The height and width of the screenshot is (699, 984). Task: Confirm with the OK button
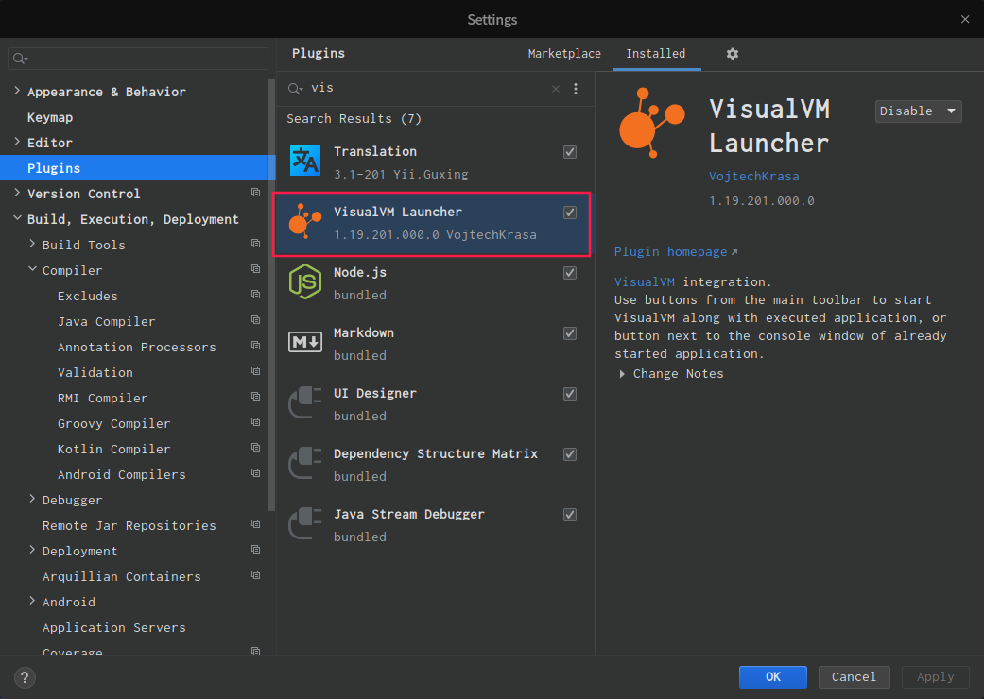tap(773, 677)
